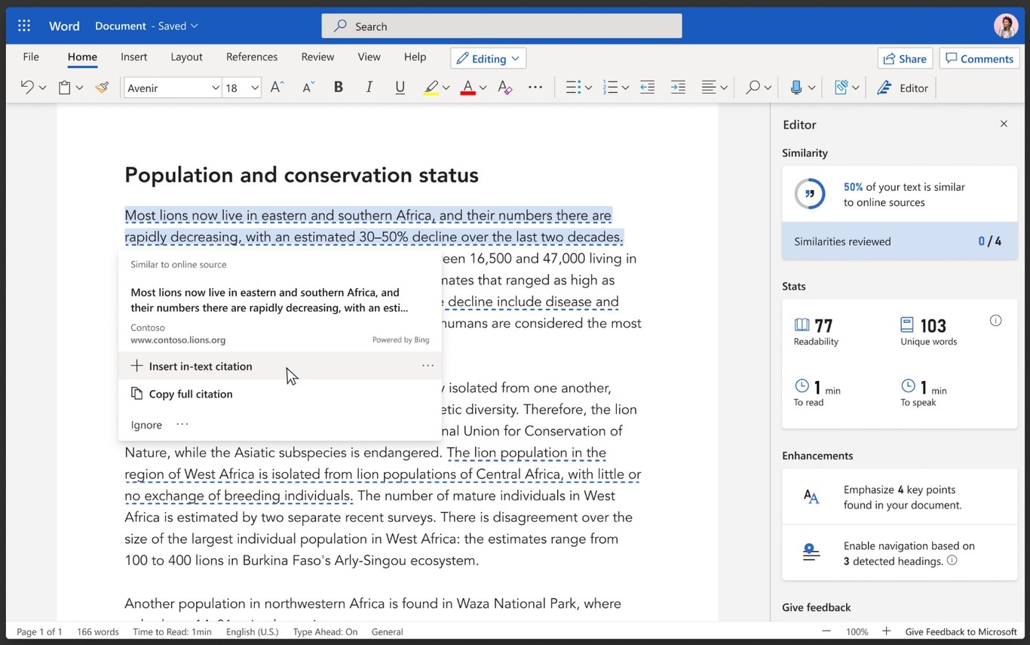Viewport: 1030px width, 645px height.
Task: Open the Editing mode dropdown
Action: [488, 59]
